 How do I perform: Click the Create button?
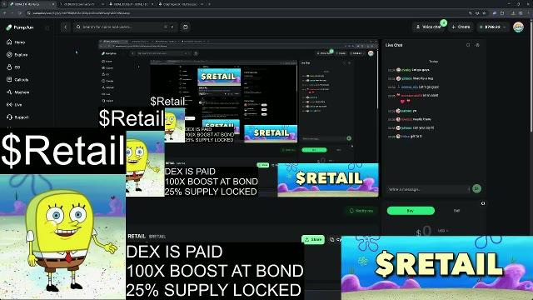461,27
